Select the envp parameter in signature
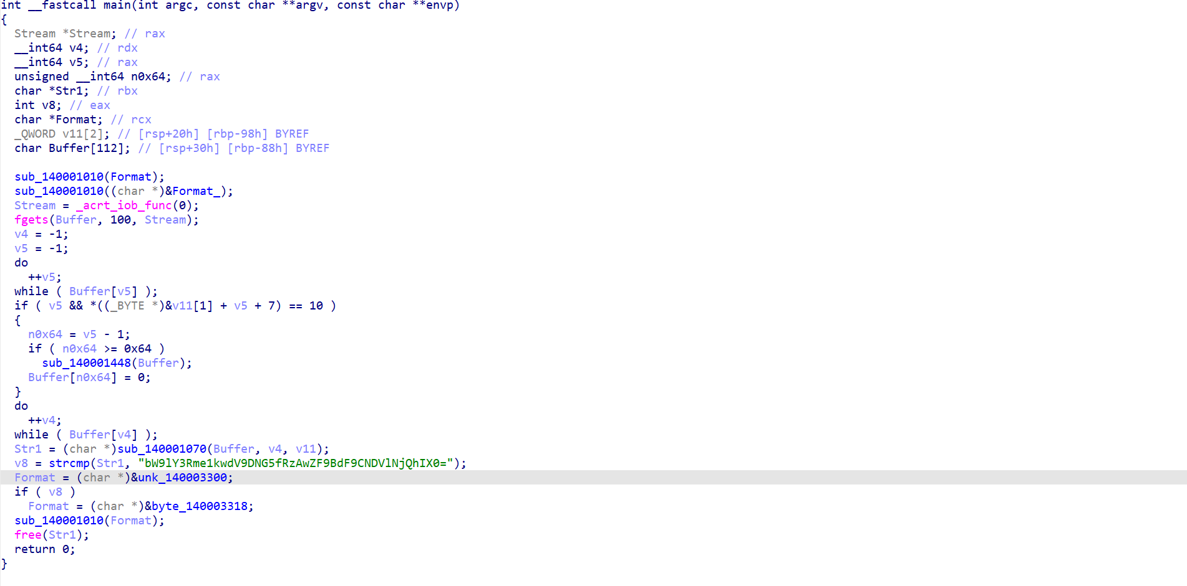This screenshot has height=586, width=1187. click(x=439, y=6)
